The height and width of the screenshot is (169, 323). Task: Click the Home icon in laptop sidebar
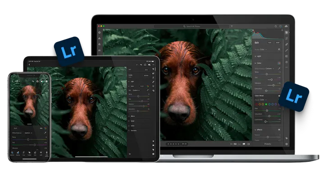(100, 39)
